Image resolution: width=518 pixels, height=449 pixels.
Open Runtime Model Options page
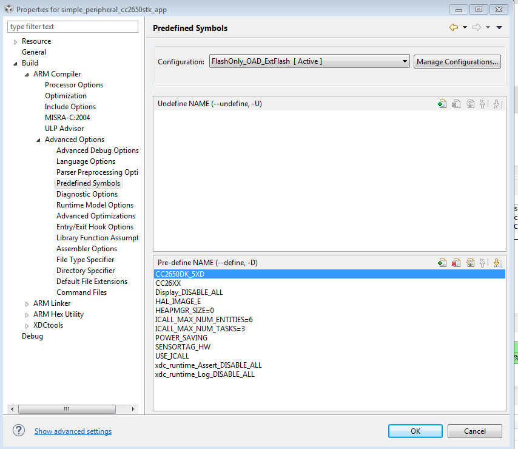click(x=95, y=205)
